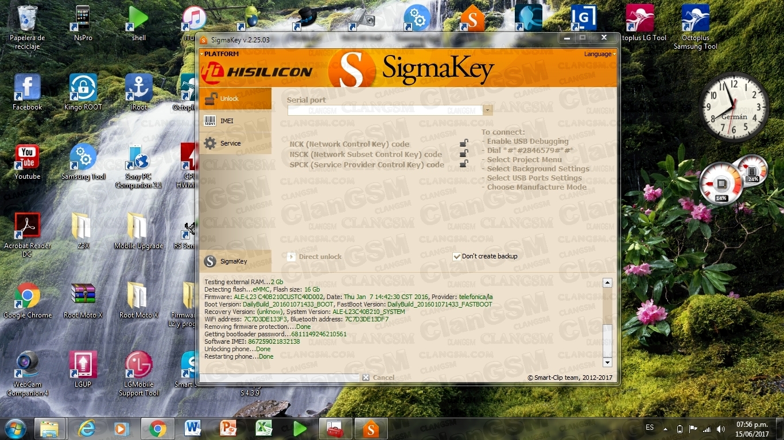Select the Z3X folder icon

point(83,231)
